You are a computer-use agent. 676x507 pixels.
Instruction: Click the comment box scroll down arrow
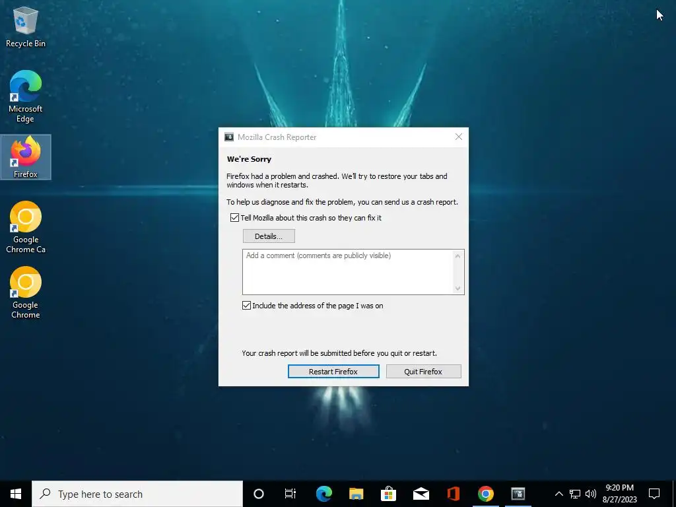458,288
